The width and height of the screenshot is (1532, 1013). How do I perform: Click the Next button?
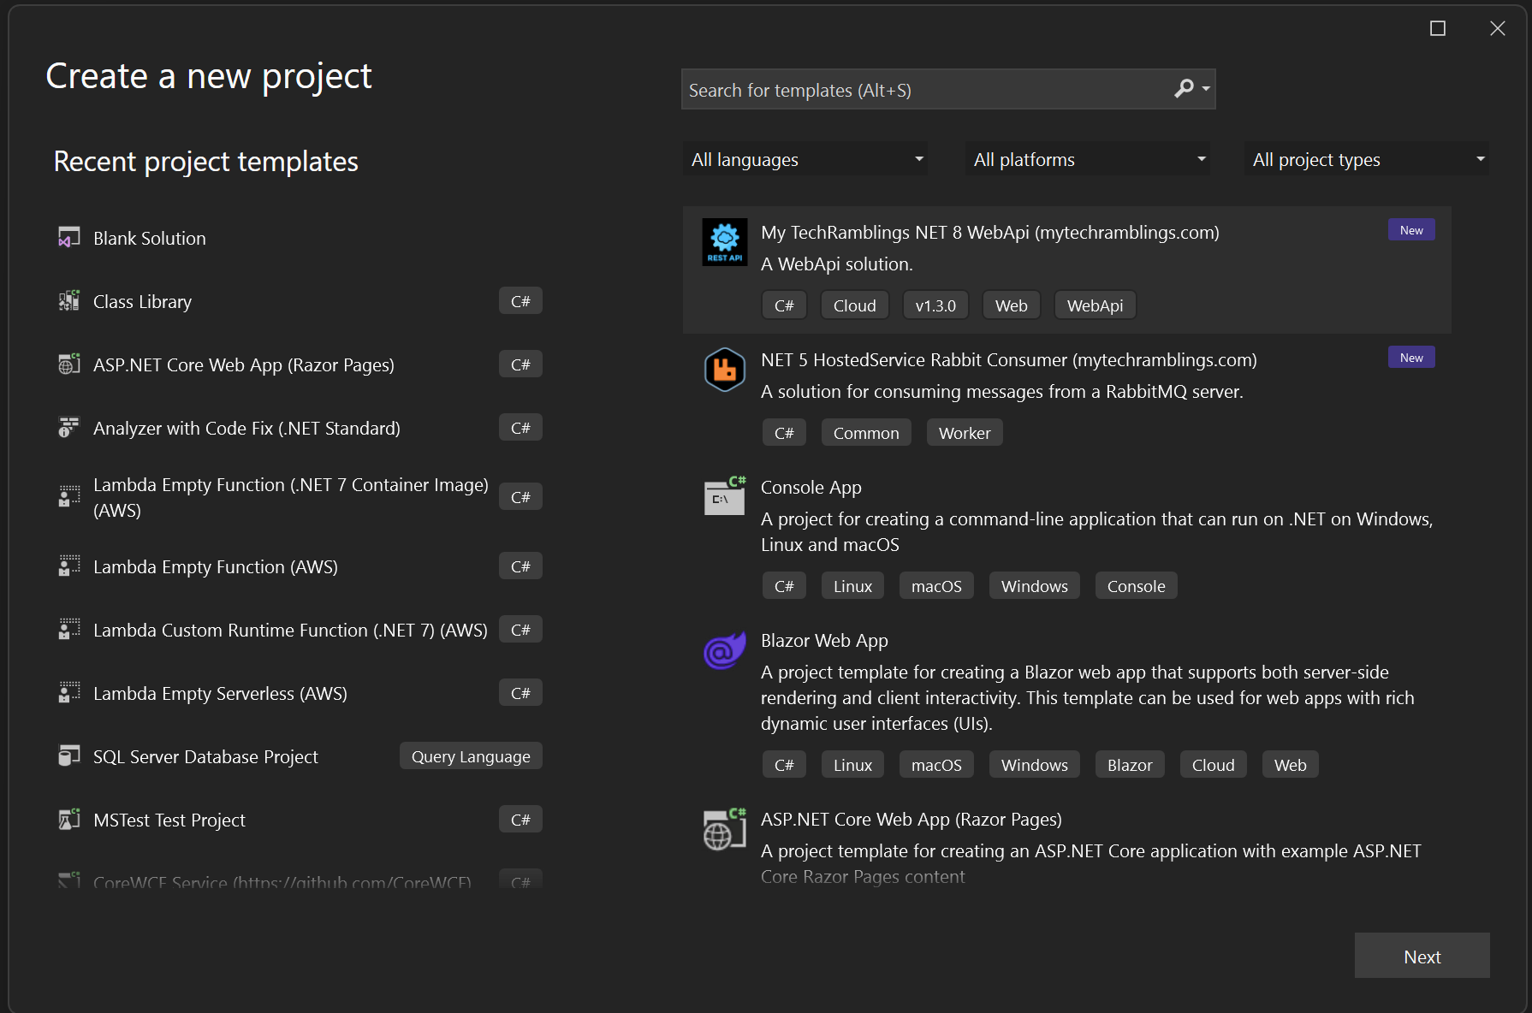(x=1422, y=957)
